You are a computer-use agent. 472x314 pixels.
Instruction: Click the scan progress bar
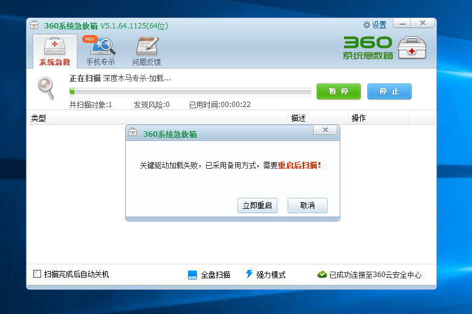(x=190, y=91)
